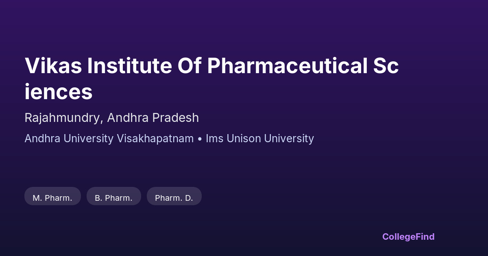Click the bullet separator between universities
The image size is (488, 256).
click(x=200, y=139)
